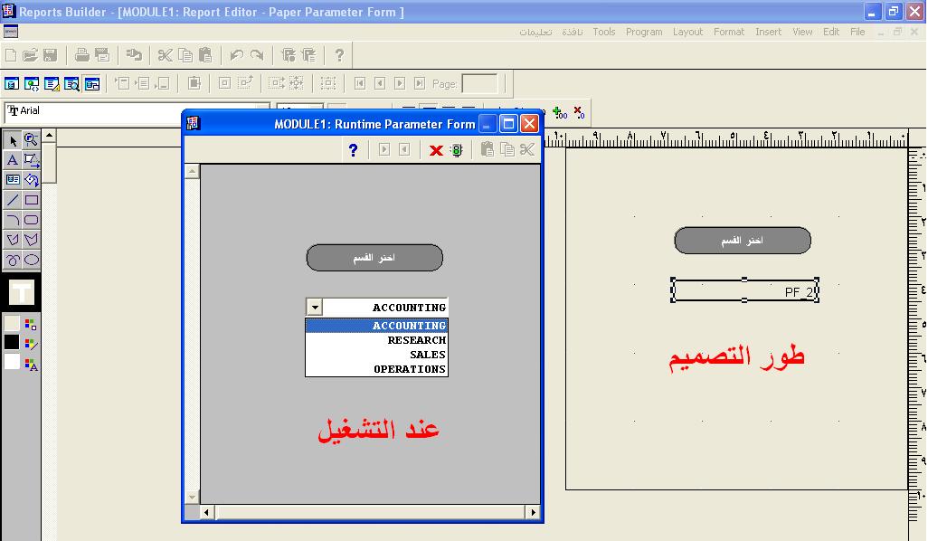Expand the department dropdown showing ACCOUNTING
The image size is (928, 541).
(314, 308)
